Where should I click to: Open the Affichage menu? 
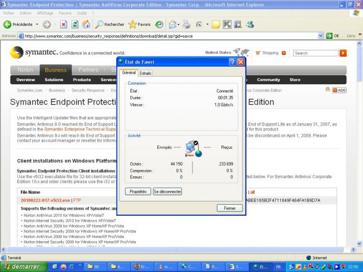point(45,13)
